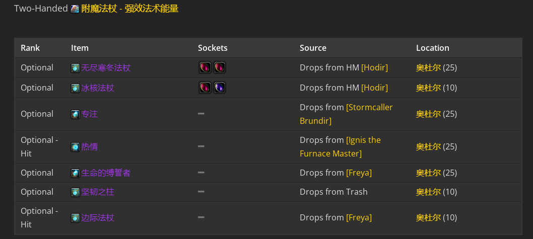Click the second red gem socket of 无尽寒冬法杖
Screen dimensions: 533x239
tap(220, 67)
